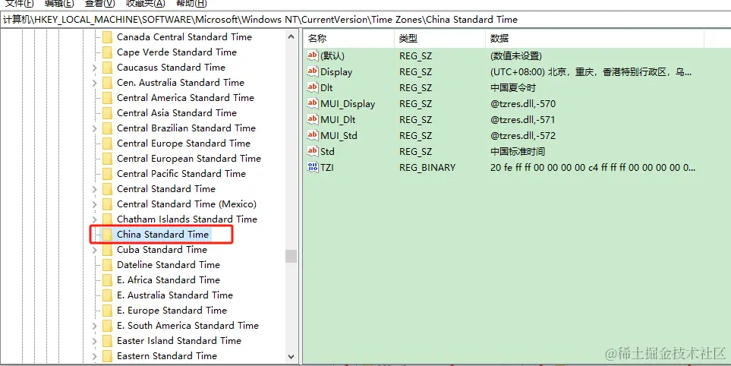Click the data cell "@tzres.dll,-571"
Image resolution: width=731 pixels, height=366 pixels.
coord(523,119)
